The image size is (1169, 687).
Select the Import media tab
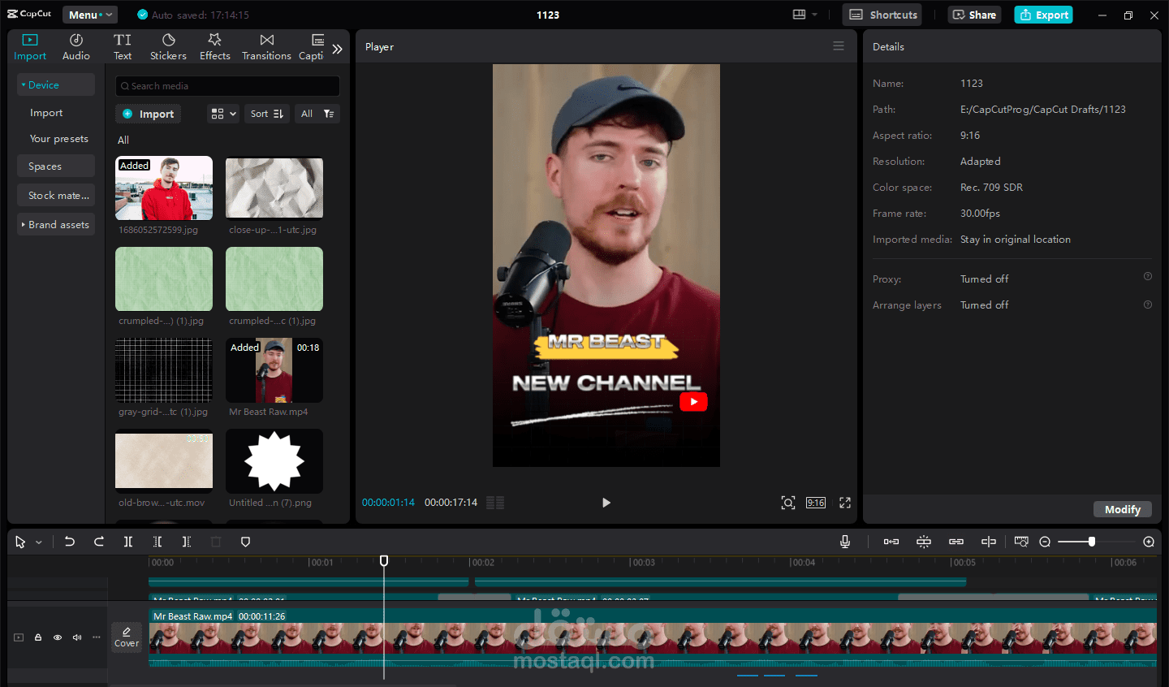pyautogui.click(x=30, y=47)
